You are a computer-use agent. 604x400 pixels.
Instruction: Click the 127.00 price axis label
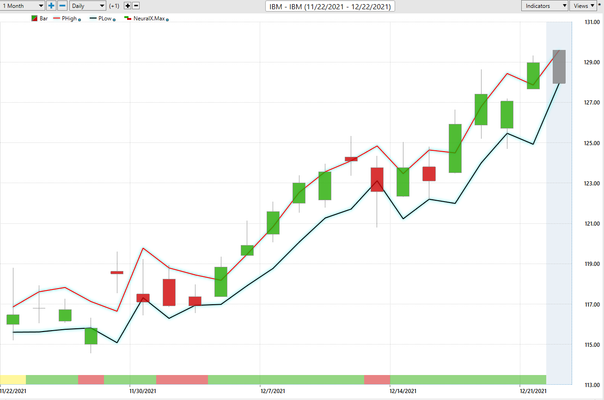[592, 103]
